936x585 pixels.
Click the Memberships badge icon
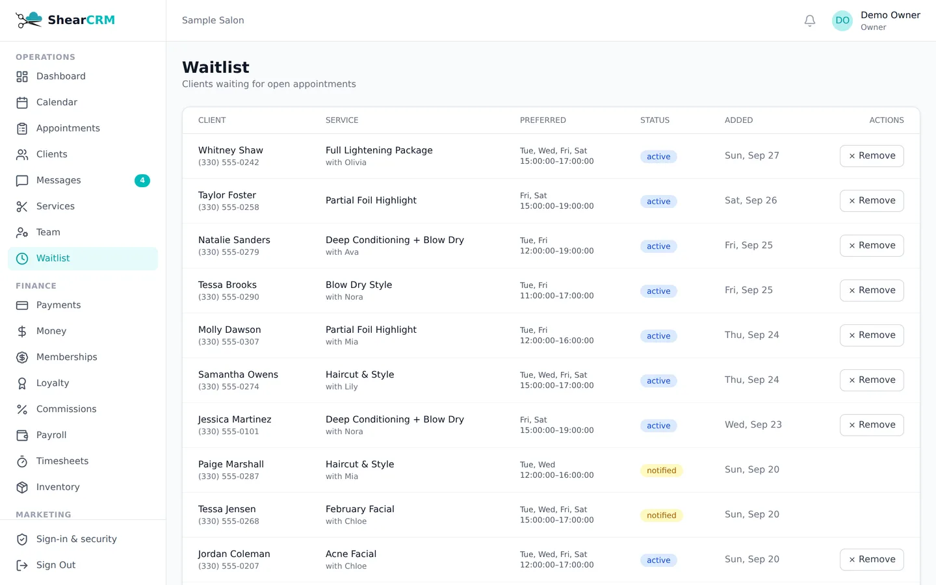tap(22, 357)
